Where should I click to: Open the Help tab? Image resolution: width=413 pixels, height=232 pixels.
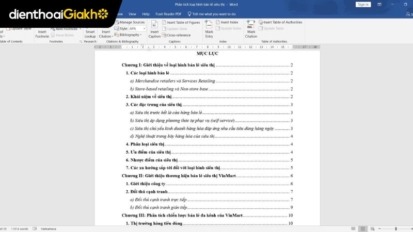tap(146, 14)
